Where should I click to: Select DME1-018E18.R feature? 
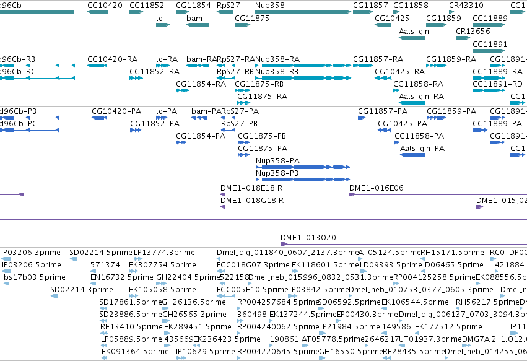tap(223, 194)
